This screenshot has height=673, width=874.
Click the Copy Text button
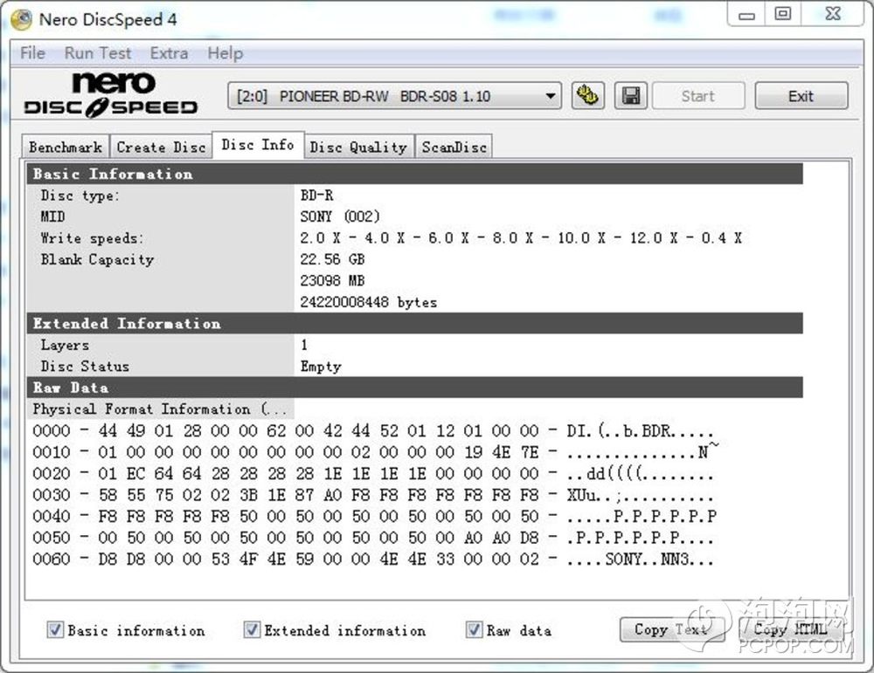(x=672, y=629)
